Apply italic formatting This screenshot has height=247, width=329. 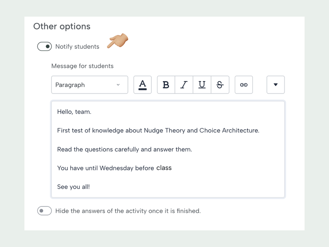[x=184, y=85]
